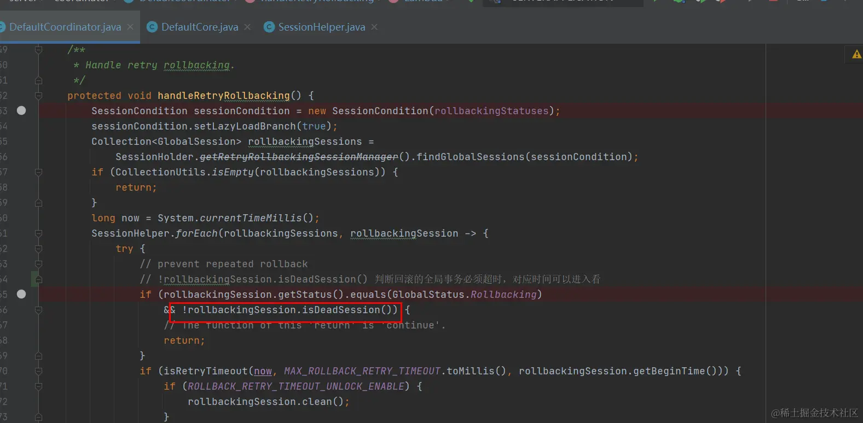Open the warning indicator in the editor corner

pyautogui.click(x=856, y=54)
